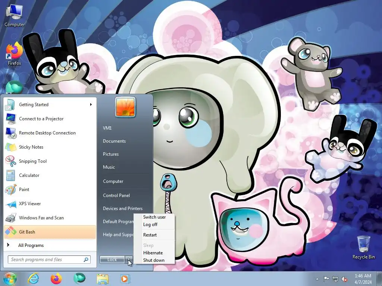The width and height of the screenshot is (382, 286).
Task: Open Devices and Printers
Action: [x=125, y=209]
